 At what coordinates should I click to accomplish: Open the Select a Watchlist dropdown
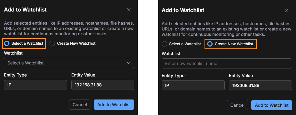(x=69, y=63)
